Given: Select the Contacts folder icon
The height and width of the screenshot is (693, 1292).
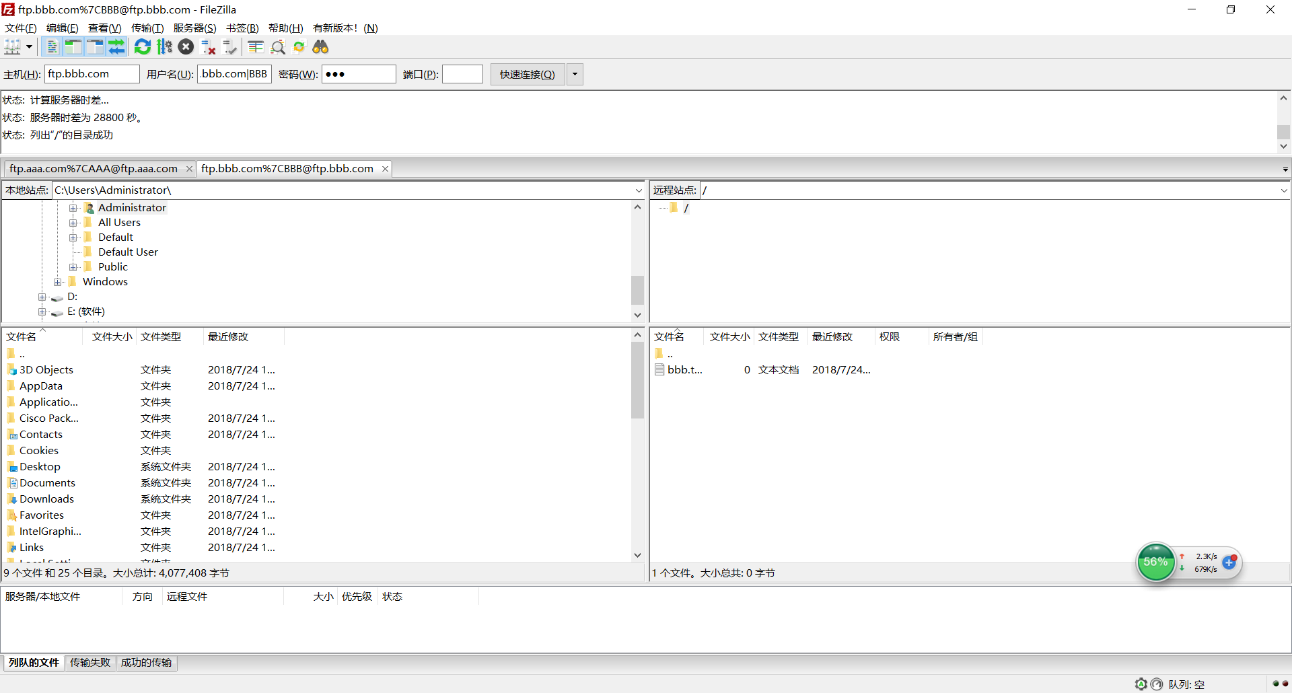Looking at the screenshot, I should pos(11,434).
